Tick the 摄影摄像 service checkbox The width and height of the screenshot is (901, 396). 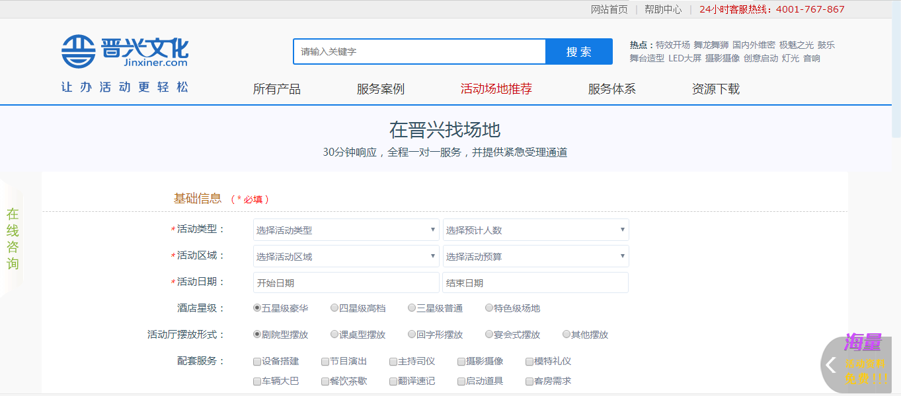coord(461,362)
